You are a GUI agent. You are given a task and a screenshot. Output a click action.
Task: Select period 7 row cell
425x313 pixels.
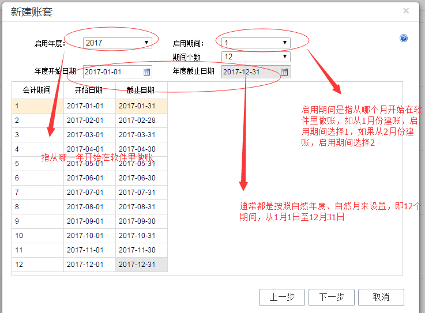click(x=37, y=193)
